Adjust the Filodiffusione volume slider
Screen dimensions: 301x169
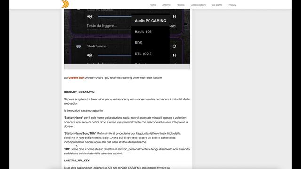click(115, 55)
